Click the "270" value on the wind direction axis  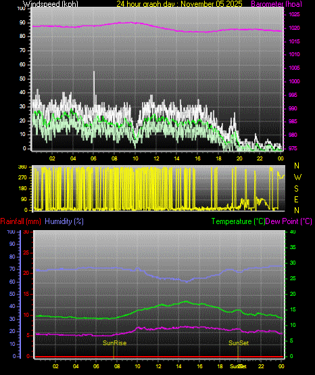[22, 178]
